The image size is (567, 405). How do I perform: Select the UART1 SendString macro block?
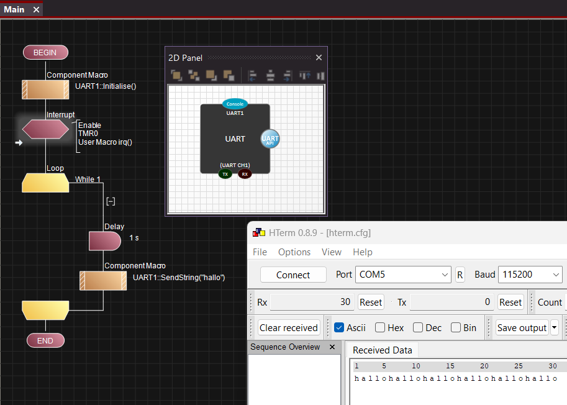(x=103, y=280)
